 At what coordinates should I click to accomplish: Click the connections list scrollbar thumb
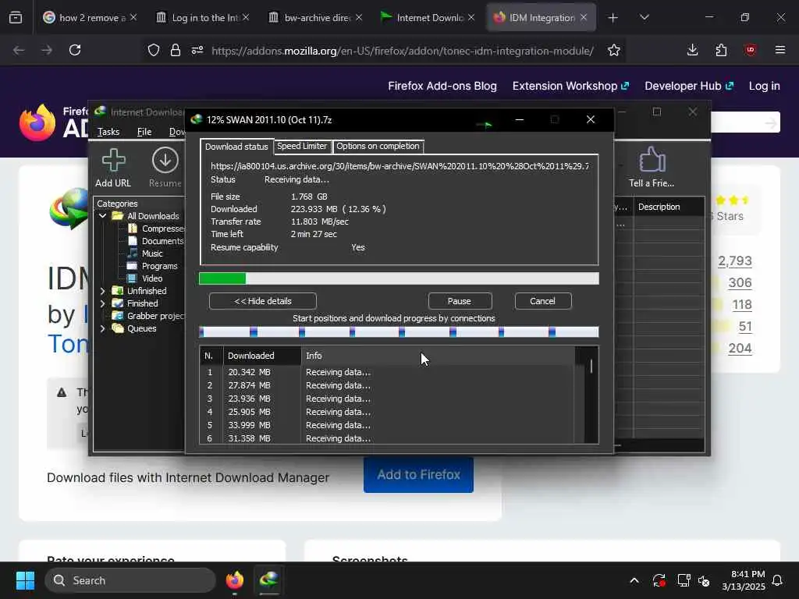591,367
